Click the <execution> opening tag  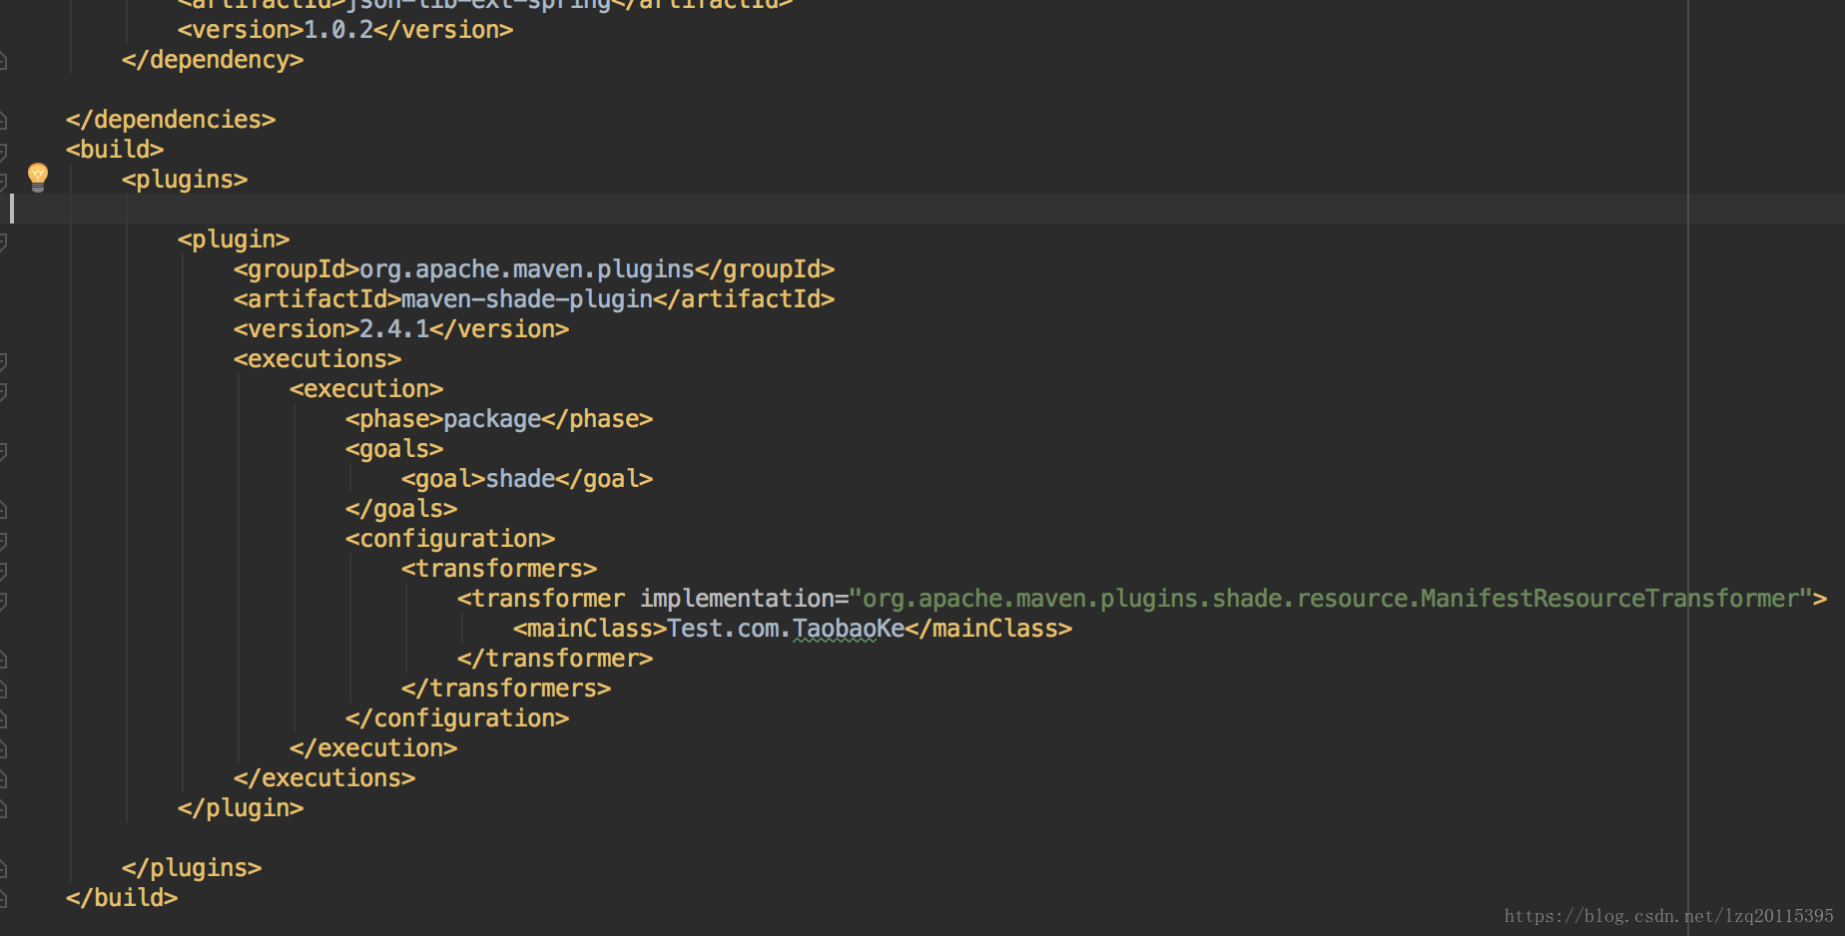click(x=366, y=389)
